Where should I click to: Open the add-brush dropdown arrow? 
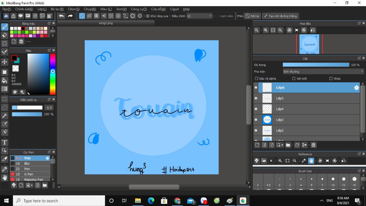click(32, 186)
